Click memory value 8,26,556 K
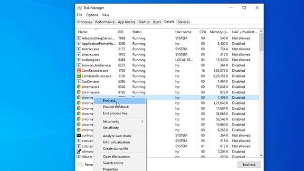This screenshot has width=304, height=171. [x=221, y=76]
